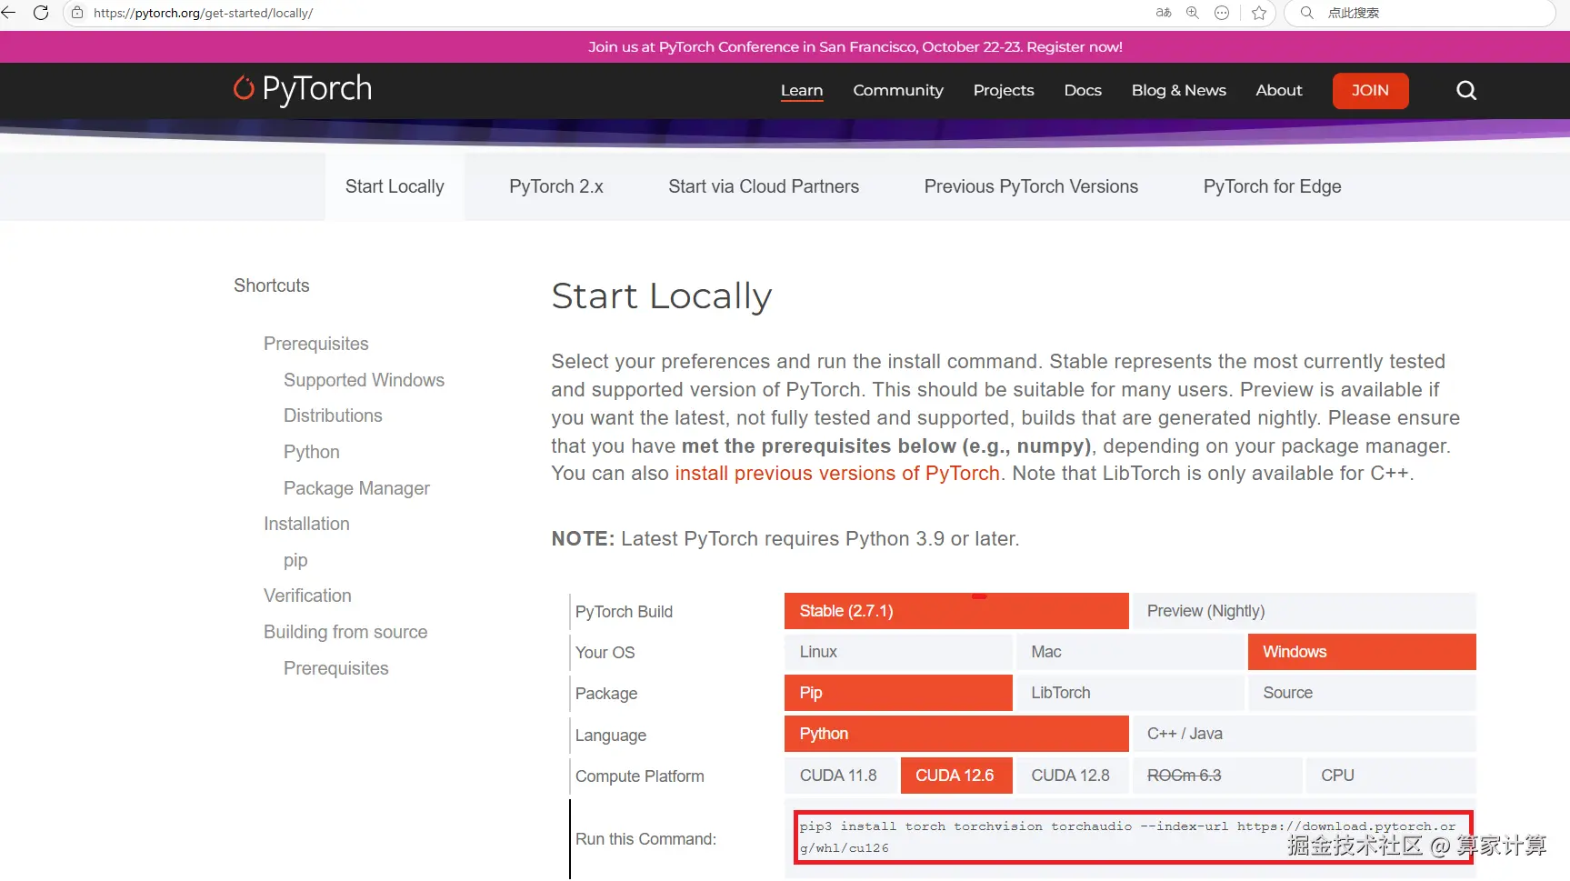Image resolution: width=1570 pixels, height=881 pixels.
Task: Select Pip package option
Action: (x=898, y=693)
